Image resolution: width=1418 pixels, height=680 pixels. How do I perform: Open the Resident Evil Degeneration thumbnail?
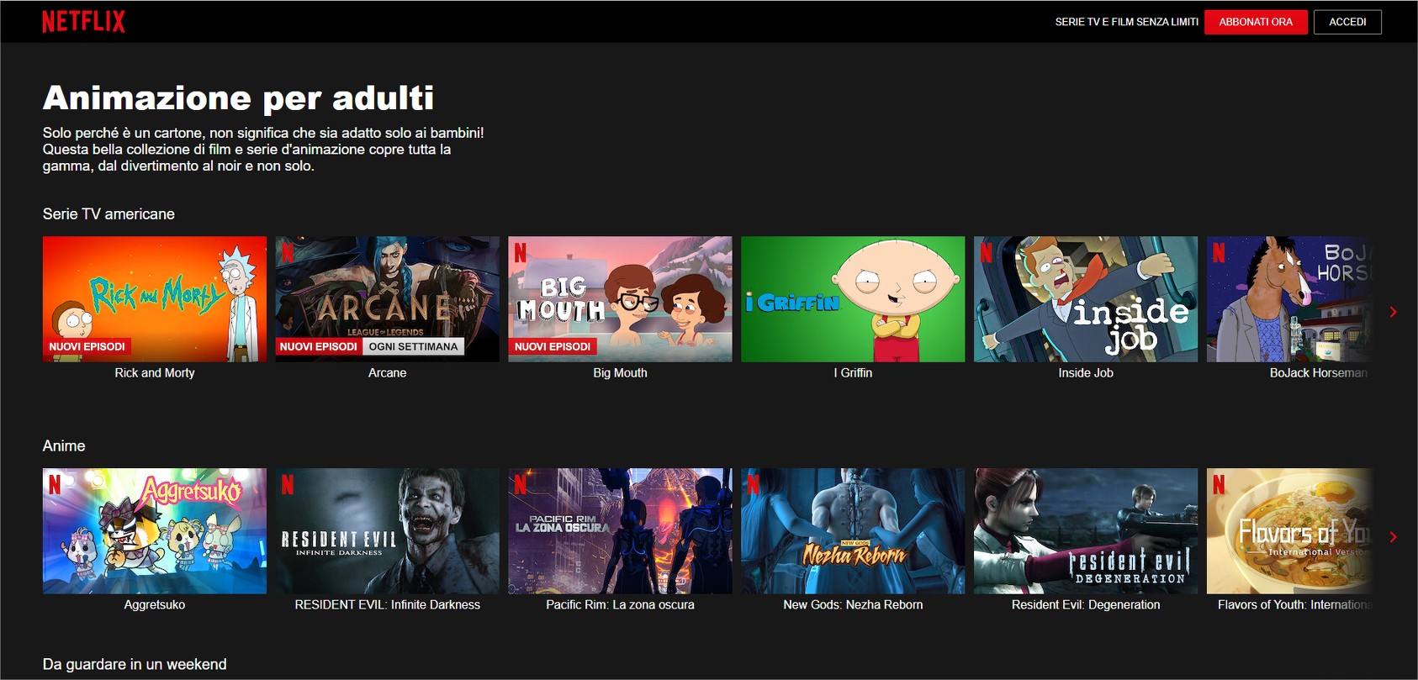coord(1085,530)
